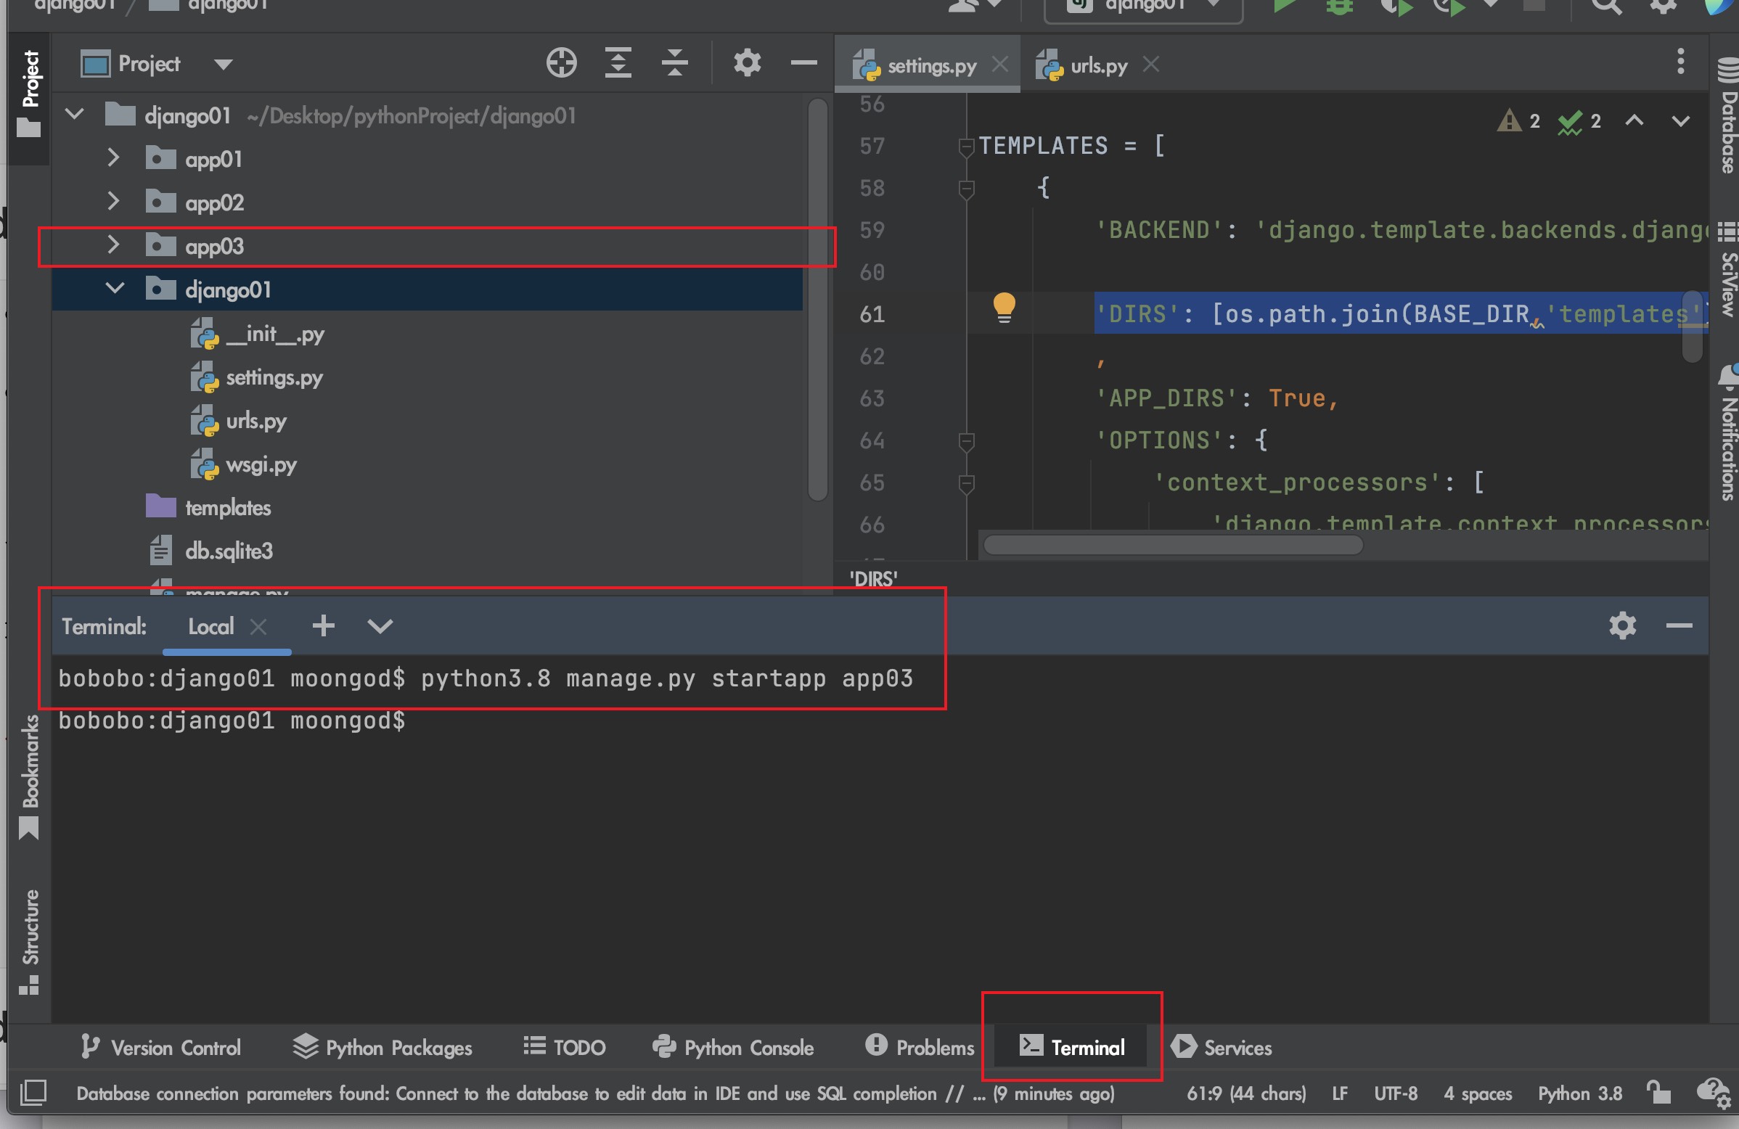The image size is (1739, 1129).
Task: Open Terminal settings gear icon
Action: (x=1622, y=625)
